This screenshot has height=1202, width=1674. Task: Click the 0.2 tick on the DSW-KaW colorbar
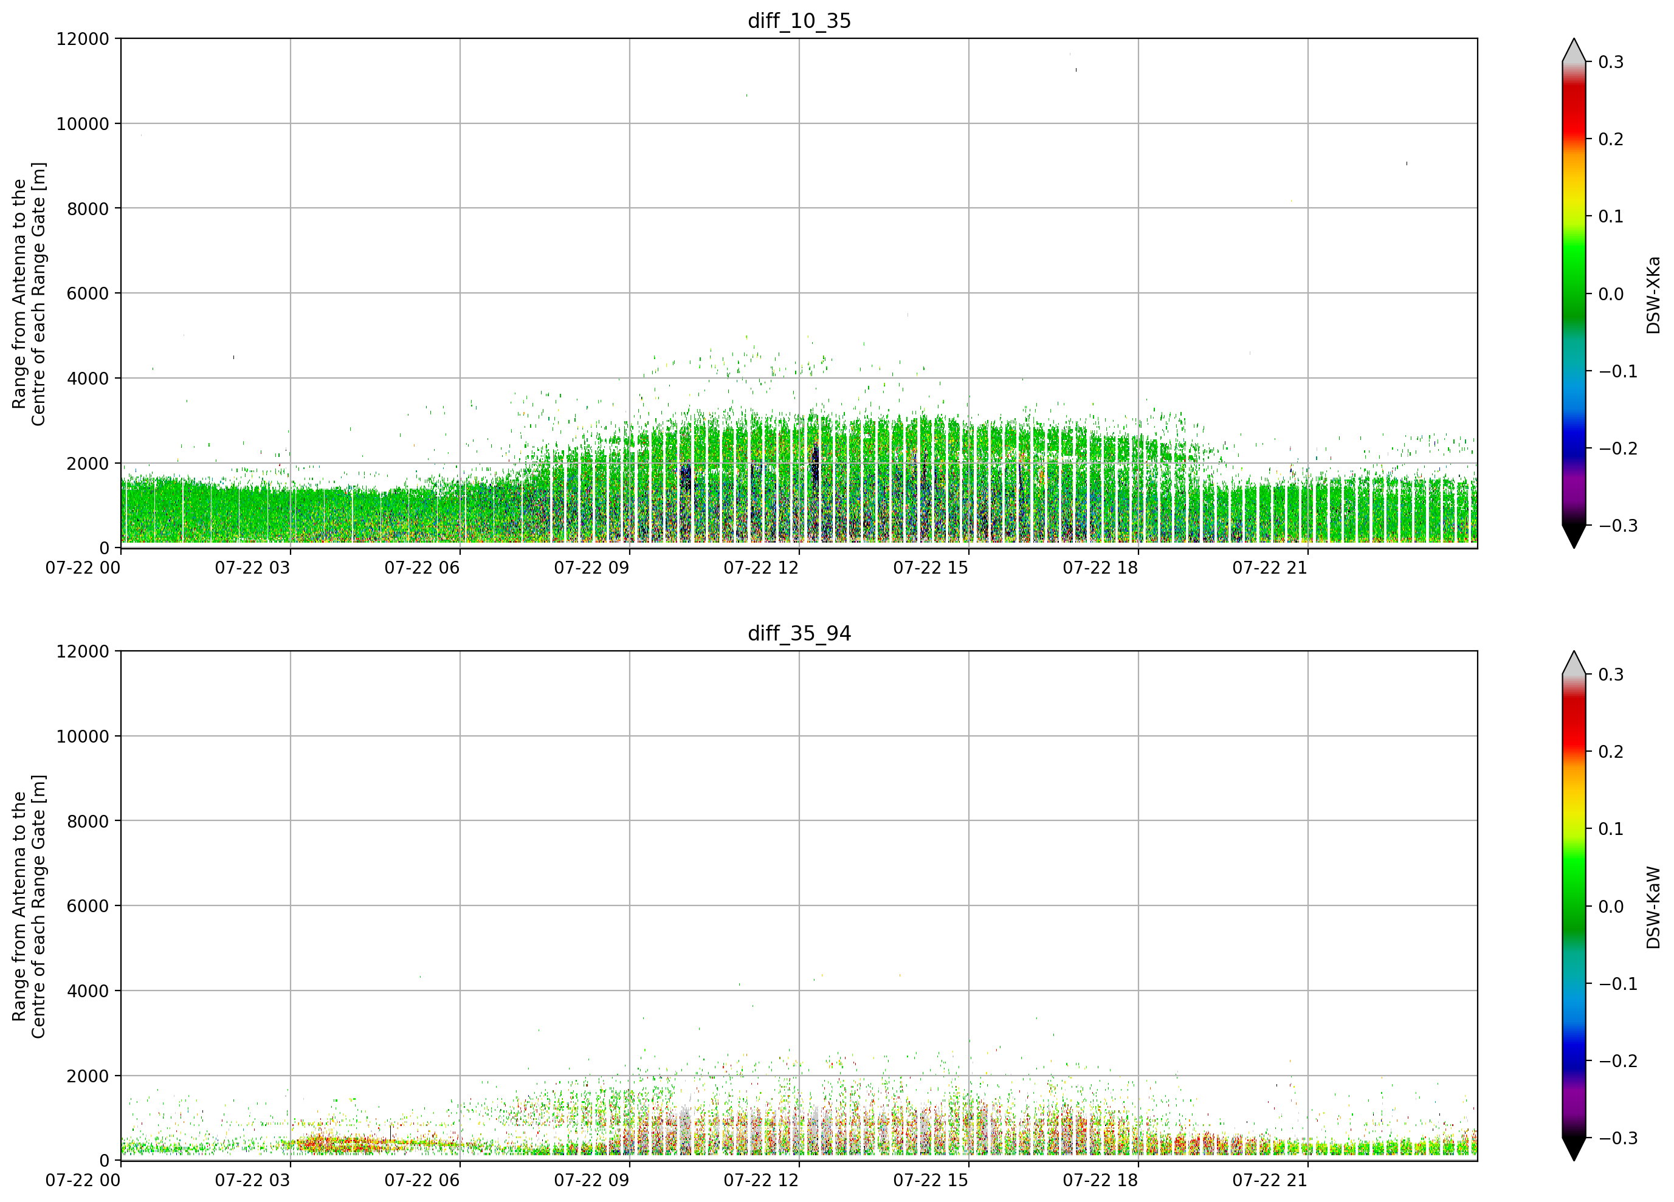(x=1611, y=752)
